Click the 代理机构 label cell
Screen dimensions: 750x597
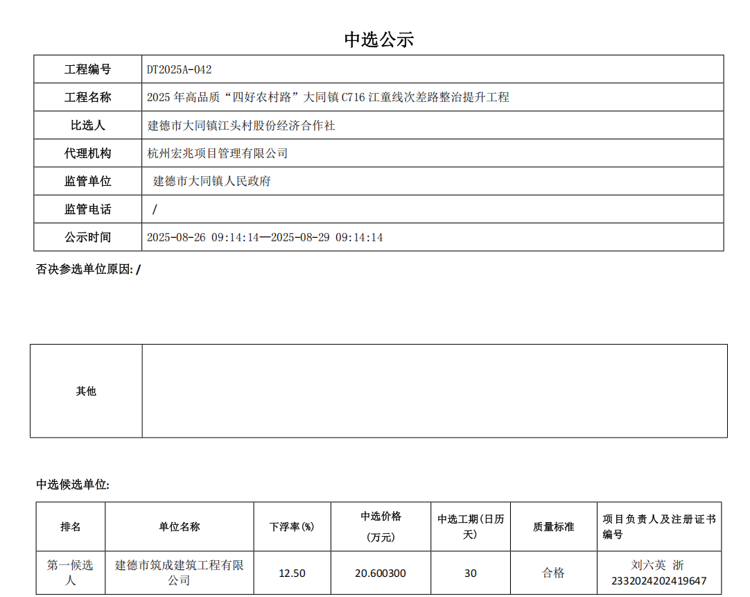click(87, 153)
